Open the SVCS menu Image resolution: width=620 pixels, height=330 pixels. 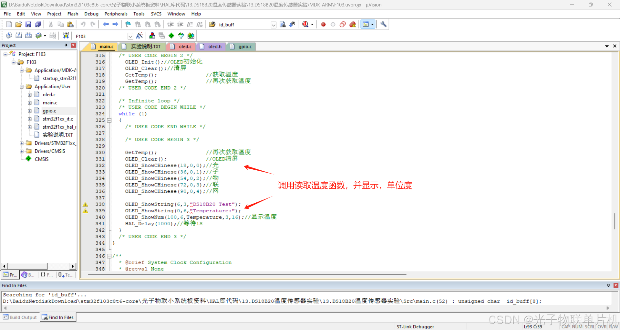[x=156, y=14]
